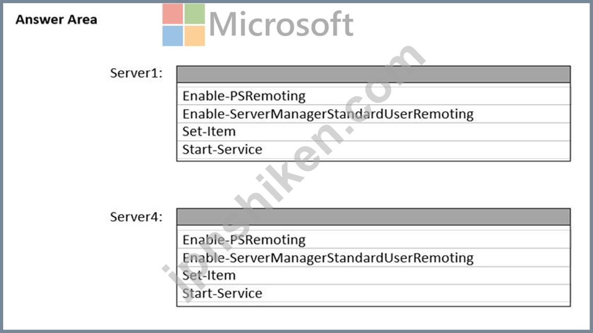Choose Enable-ServerManagerStandardUserRemoting for Server4
593x333 pixels.
(373, 258)
